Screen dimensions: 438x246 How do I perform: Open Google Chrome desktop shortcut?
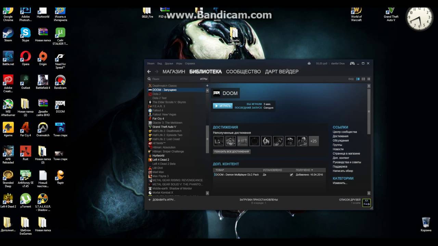pyautogui.click(x=8, y=13)
